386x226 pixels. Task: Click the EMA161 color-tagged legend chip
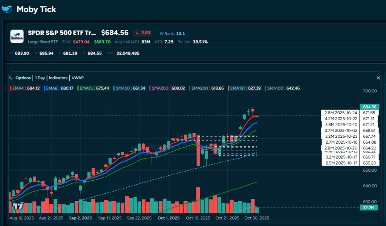245,88
